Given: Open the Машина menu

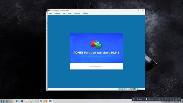Looking at the screenshot, I should point(57,13).
